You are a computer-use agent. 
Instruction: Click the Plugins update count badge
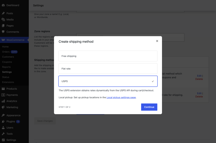click(x=18, y=122)
